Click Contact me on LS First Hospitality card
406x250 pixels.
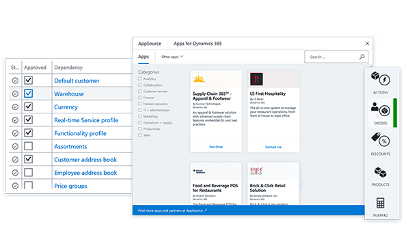(273, 147)
